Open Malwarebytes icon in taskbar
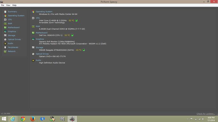Viewport: 218px width, 122px height. (42, 119)
